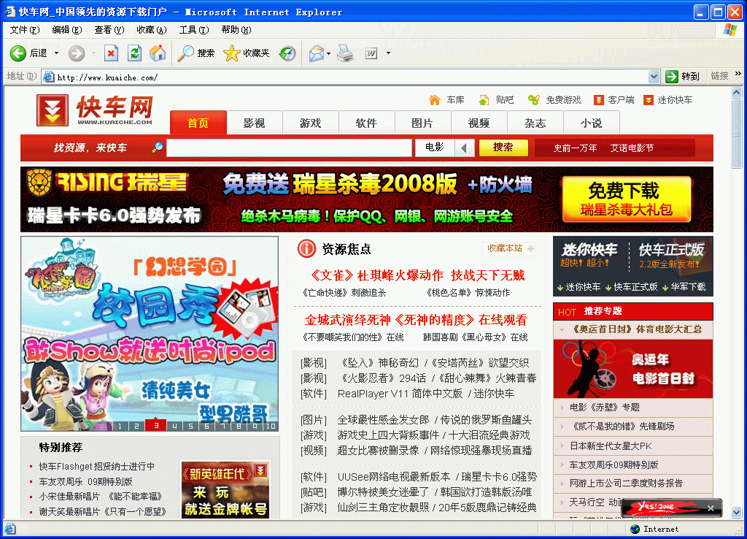Click the 客户端 download icon
This screenshot has height=539, width=747.
(598, 99)
